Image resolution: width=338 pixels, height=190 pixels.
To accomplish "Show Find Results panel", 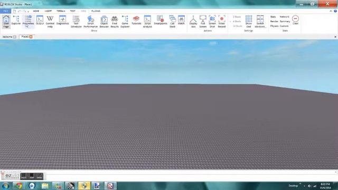I will pos(115,22).
